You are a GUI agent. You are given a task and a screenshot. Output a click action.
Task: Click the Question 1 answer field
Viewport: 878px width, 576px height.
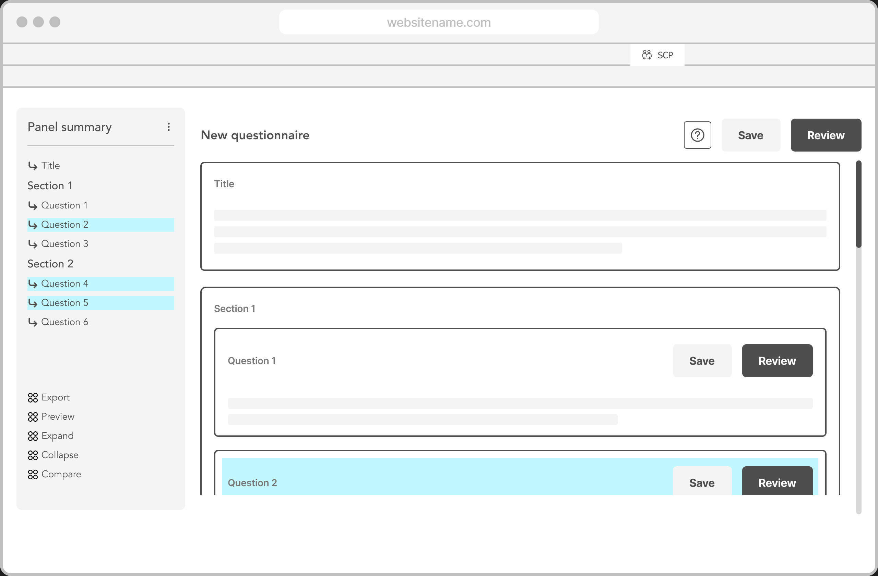[520, 411]
